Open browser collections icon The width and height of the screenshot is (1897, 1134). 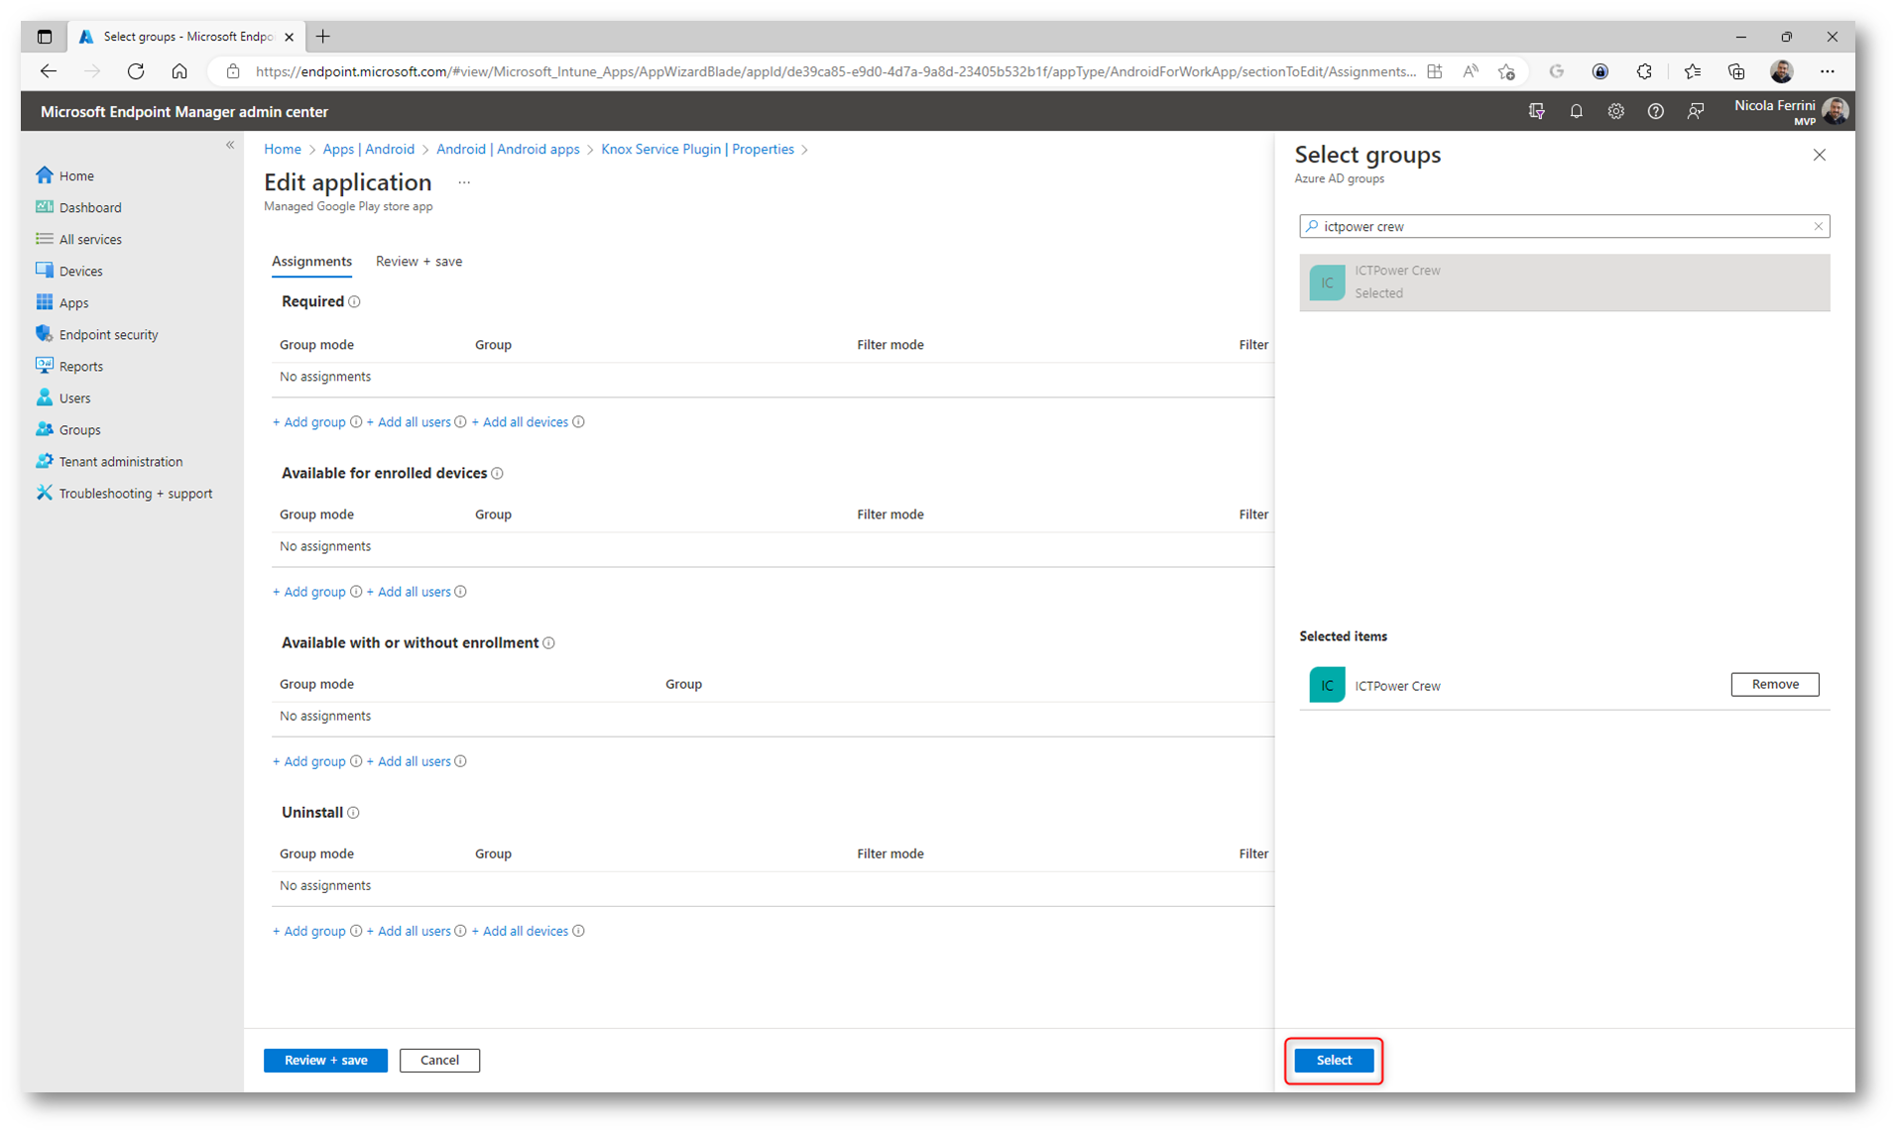[x=1735, y=71]
